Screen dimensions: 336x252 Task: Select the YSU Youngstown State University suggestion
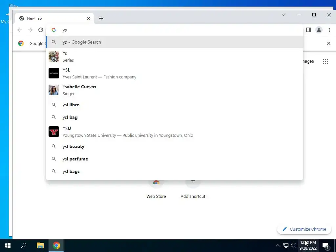[175, 132]
